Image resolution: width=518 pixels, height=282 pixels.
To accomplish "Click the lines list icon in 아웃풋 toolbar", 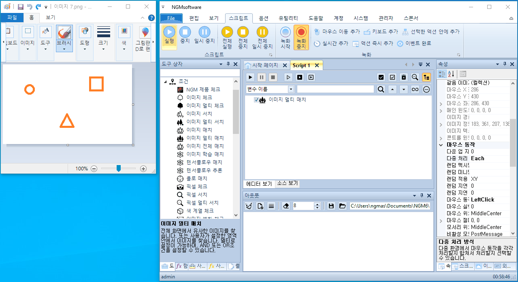I will [271, 206].
